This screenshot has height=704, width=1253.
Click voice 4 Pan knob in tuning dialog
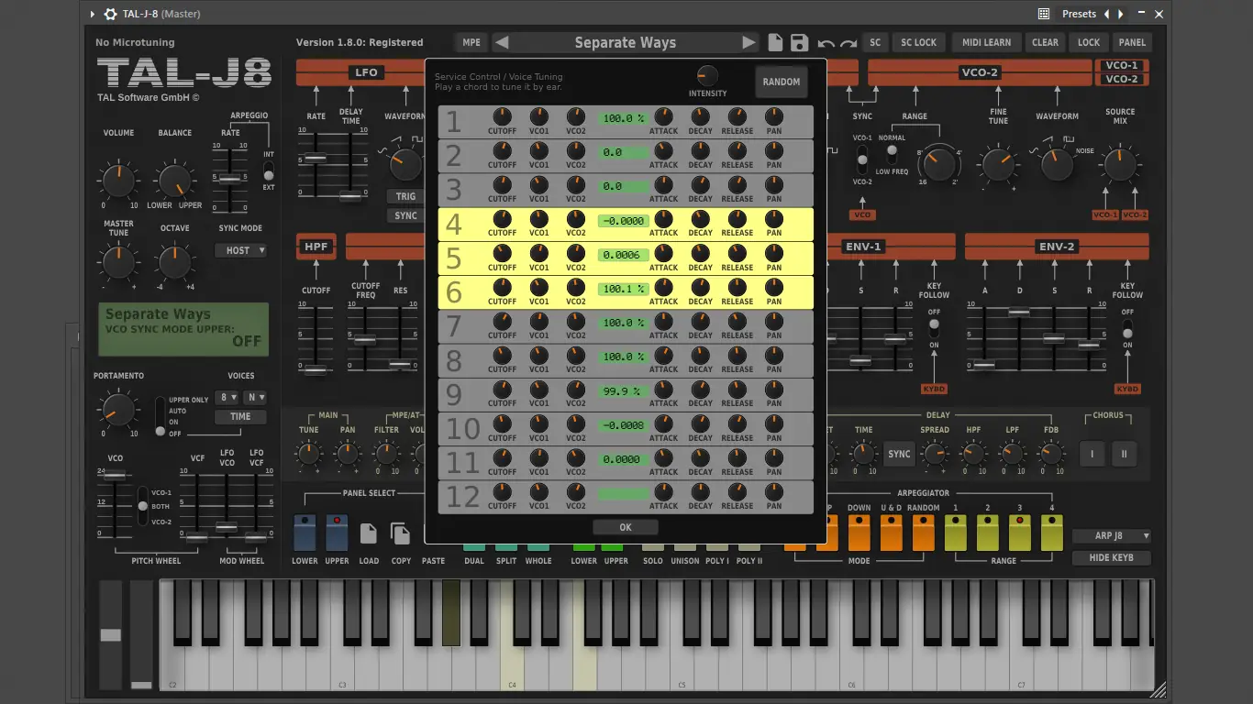774,219
